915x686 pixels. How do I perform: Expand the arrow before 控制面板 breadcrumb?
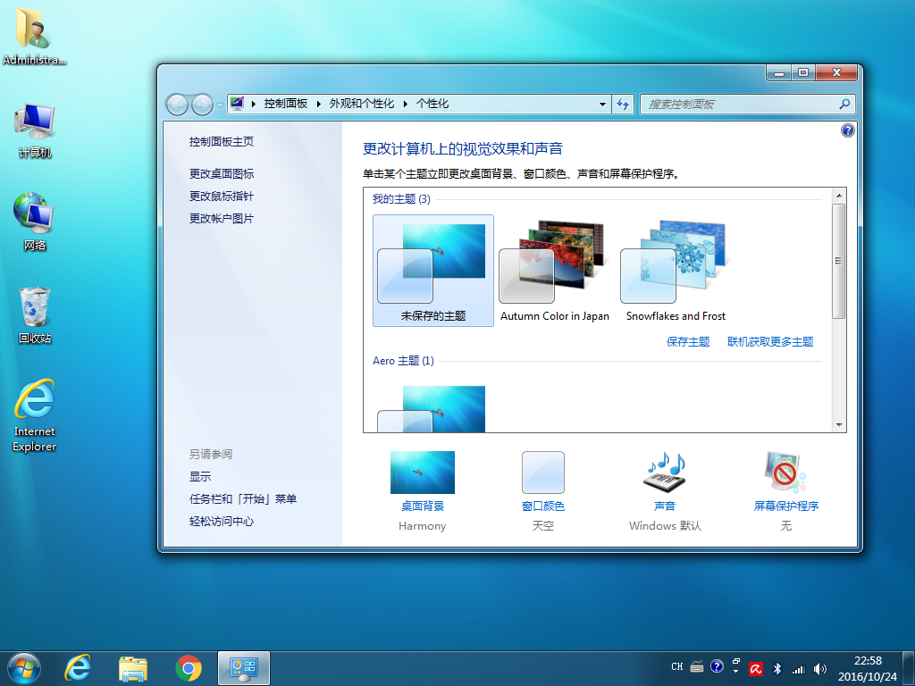coord(253,104)
